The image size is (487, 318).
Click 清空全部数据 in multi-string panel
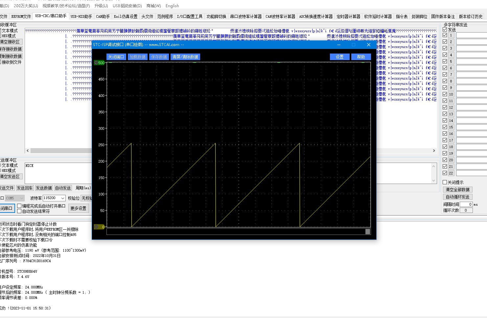457,190
